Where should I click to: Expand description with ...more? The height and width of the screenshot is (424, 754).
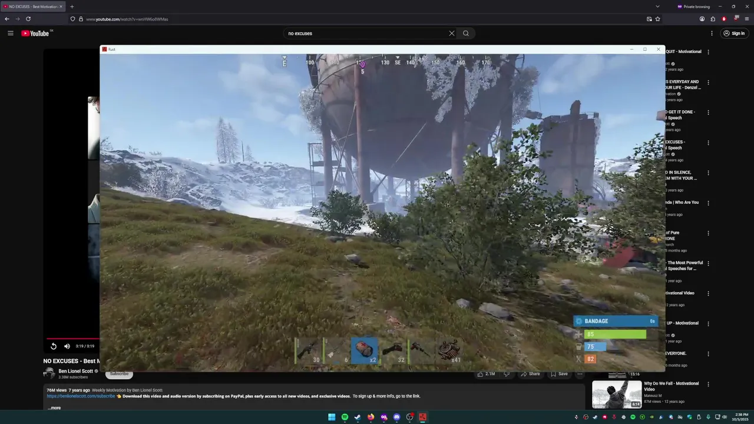(x=54, y=408)
